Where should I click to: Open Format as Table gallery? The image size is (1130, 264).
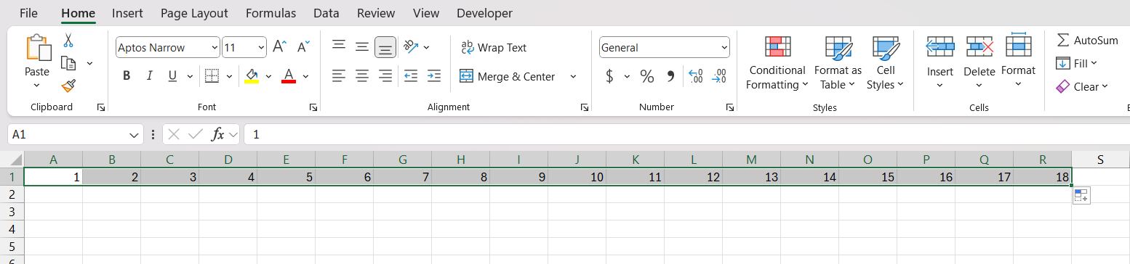(838, 63)
